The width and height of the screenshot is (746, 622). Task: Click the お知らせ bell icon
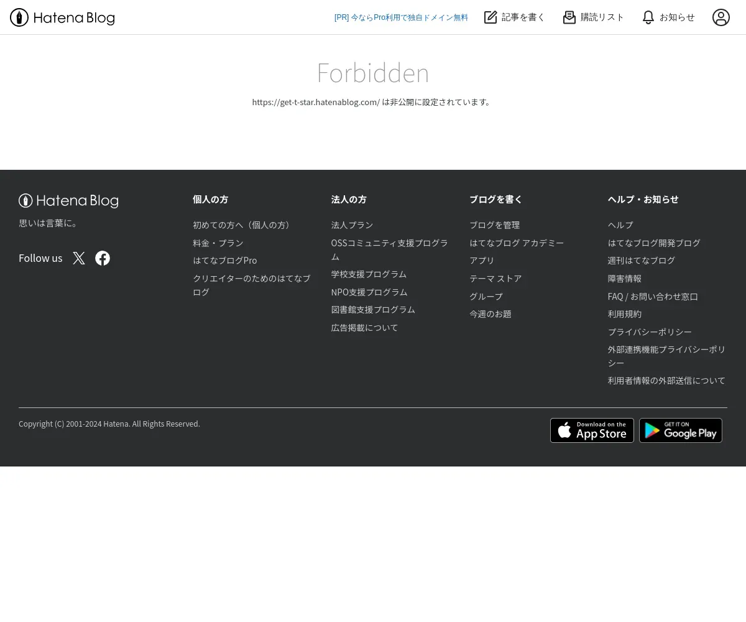tap(648, 17)
